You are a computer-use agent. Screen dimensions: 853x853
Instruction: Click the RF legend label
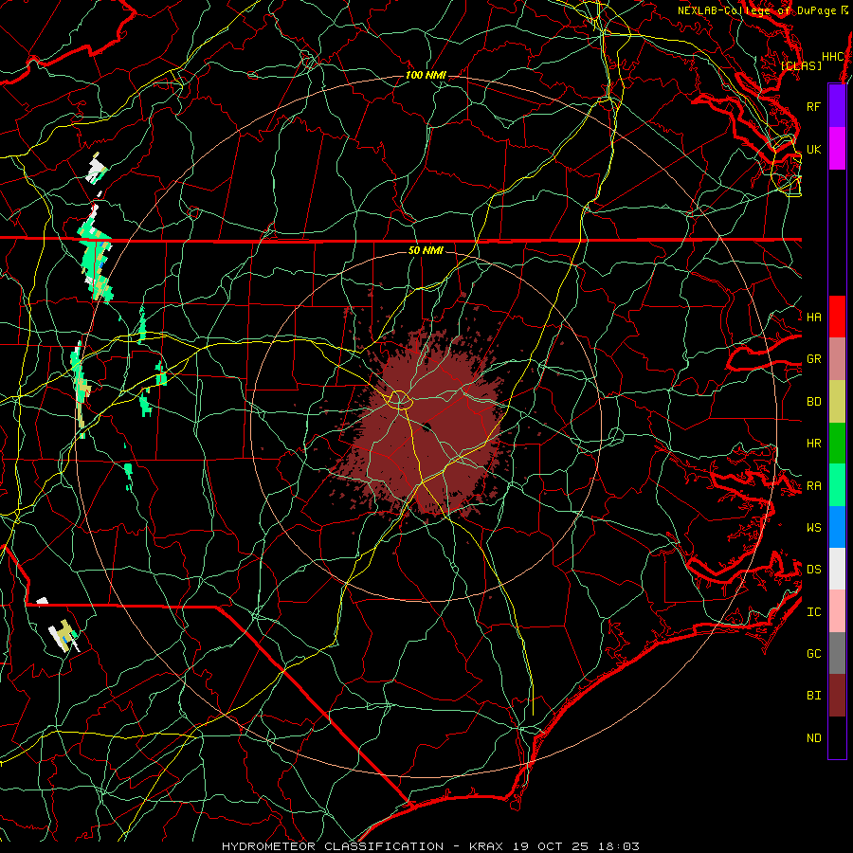coord(813,107)
